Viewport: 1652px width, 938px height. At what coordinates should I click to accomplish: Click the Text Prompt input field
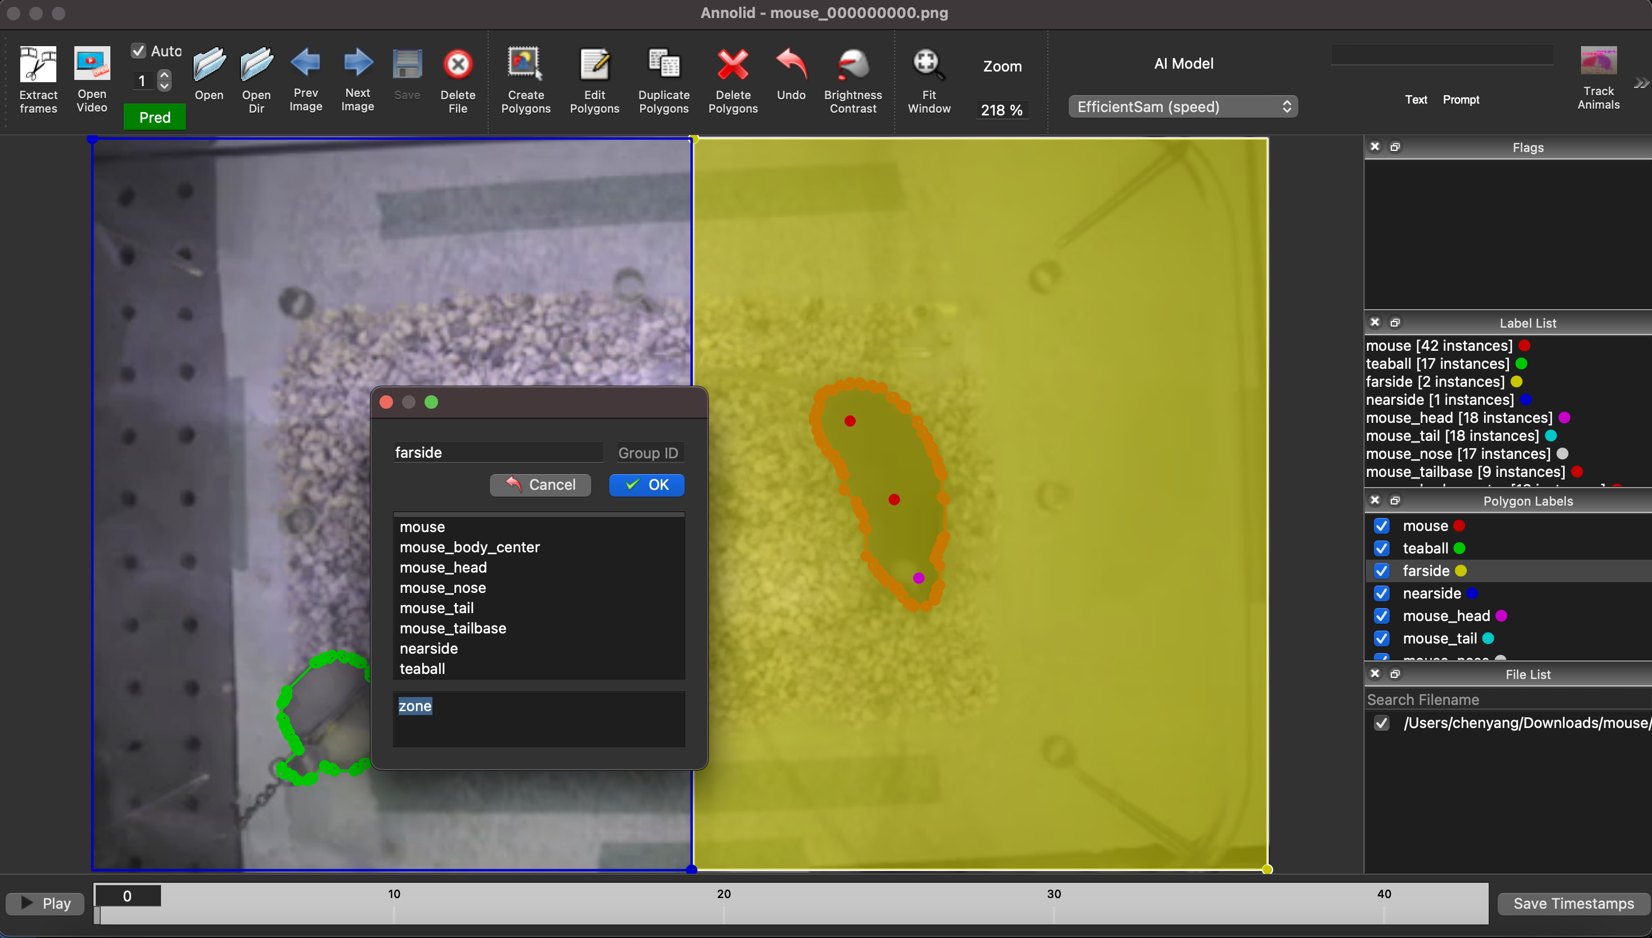click(x=1442, y=55)
